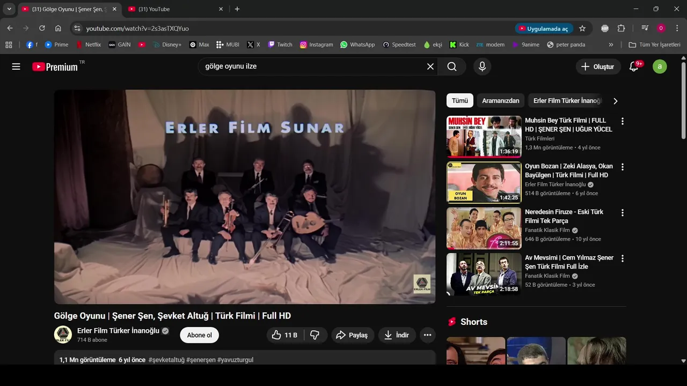Open options for Neredesin Firuze video
Image resolution: width=687 pixels, height=386 pixels.
coord(623,213)
